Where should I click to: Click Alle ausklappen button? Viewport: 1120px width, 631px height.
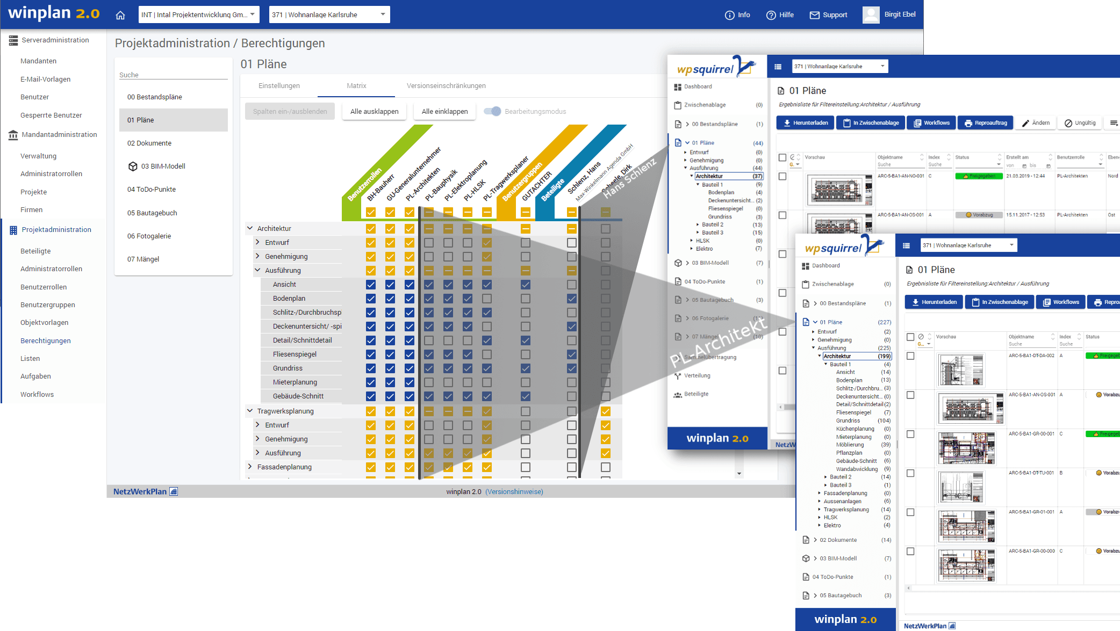click(375, 112)
